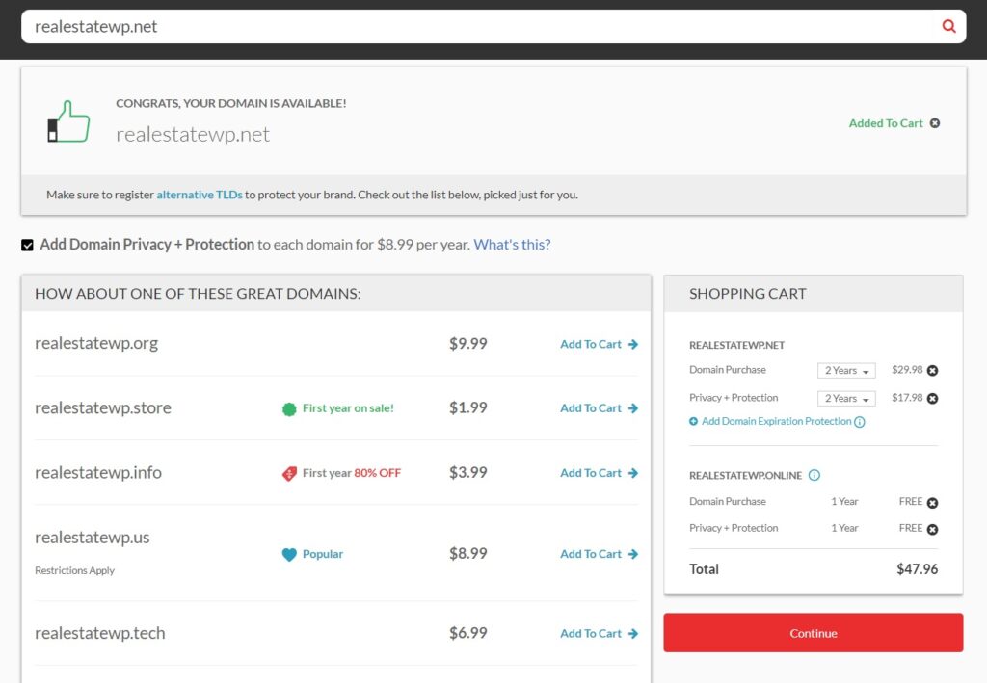Open the Privacy + Protection years dropdown

click(x=845, y=398)
